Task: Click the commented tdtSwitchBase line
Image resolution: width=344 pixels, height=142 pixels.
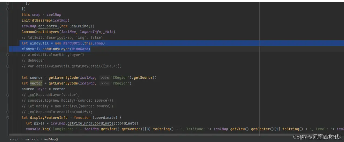Action: 62,37
